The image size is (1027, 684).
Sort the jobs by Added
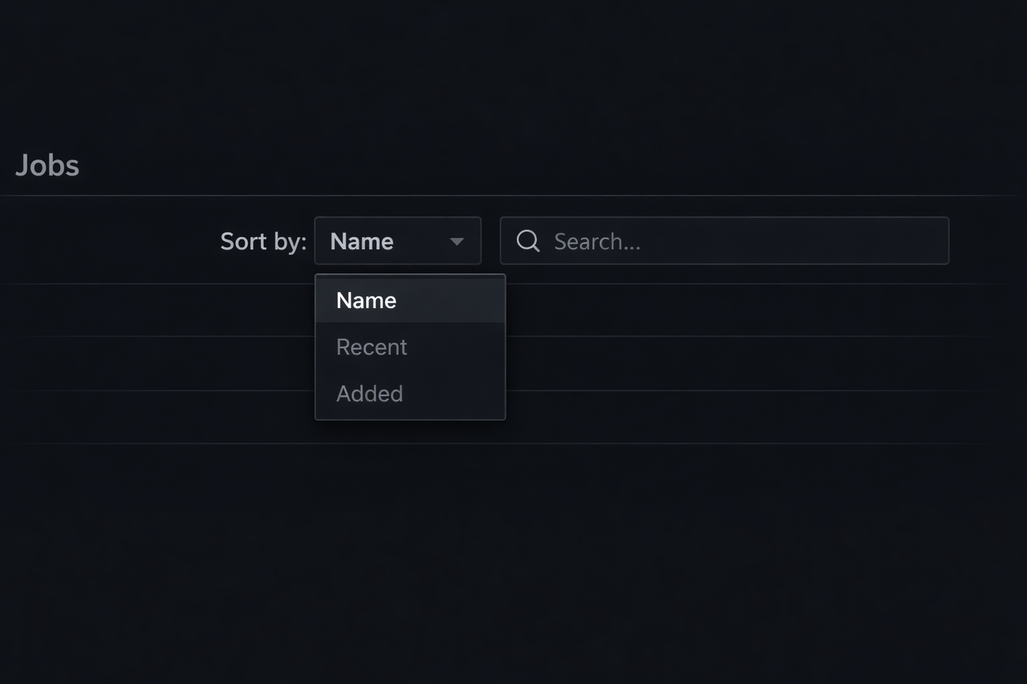tap(370, 394)
